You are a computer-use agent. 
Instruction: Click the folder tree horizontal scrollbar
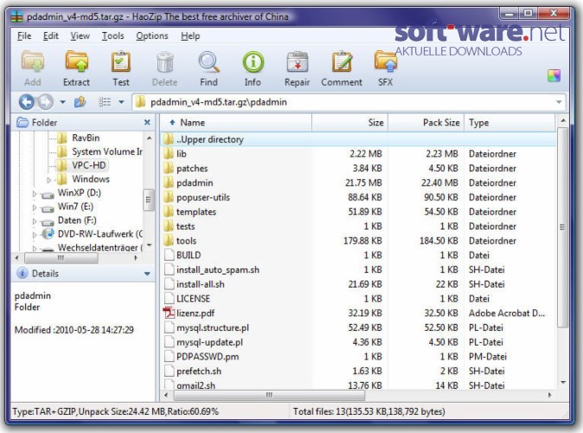pyautogui.click(x=61, y=258)
